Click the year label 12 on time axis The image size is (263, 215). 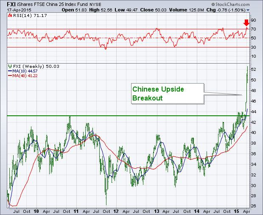pos(116,211)
